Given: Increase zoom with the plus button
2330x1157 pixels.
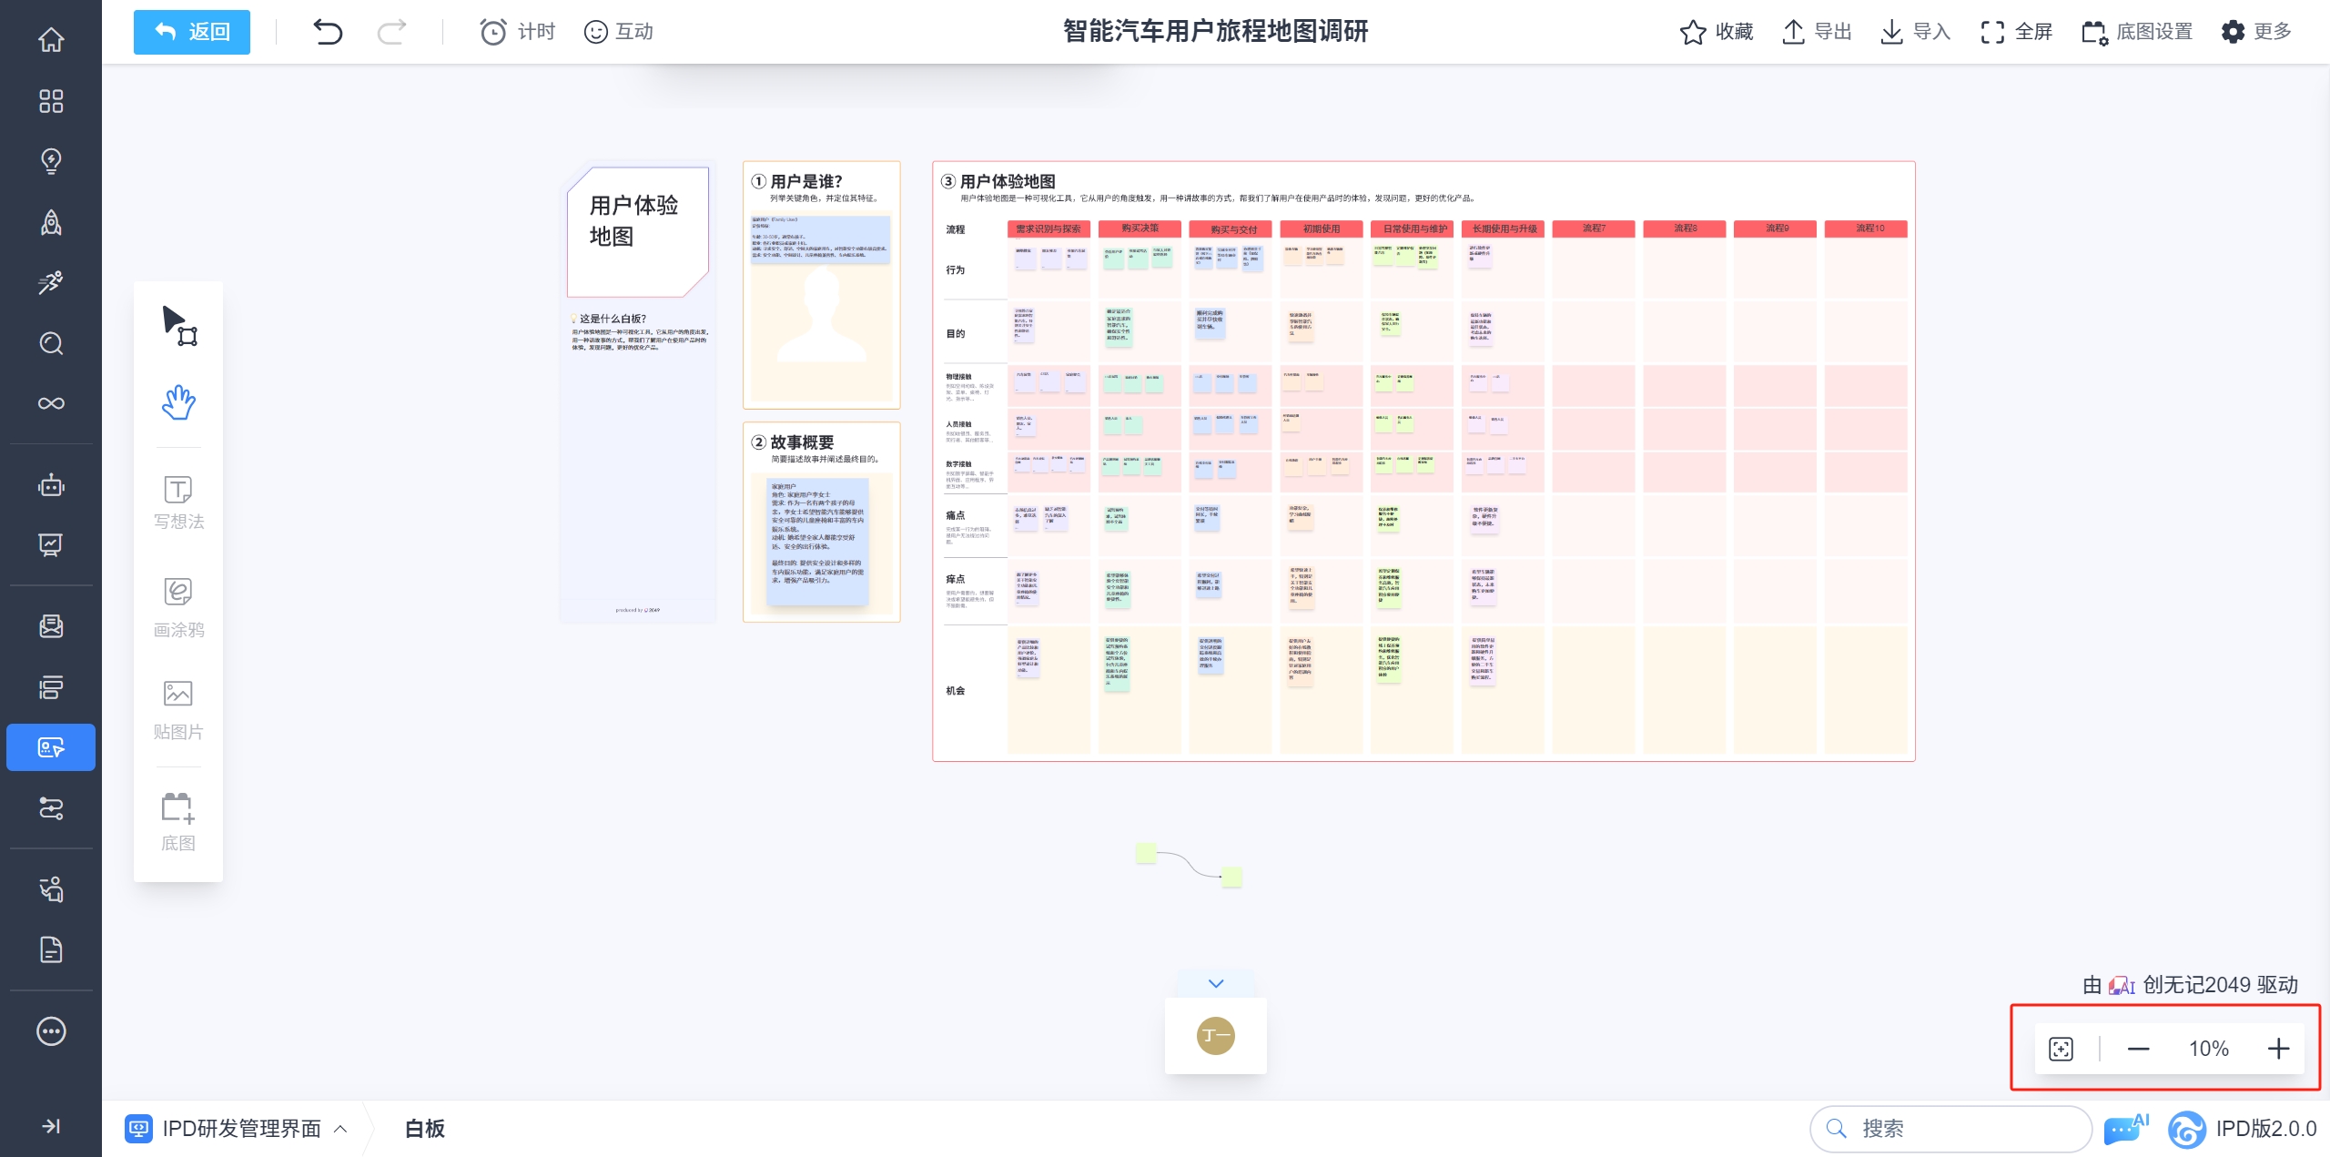Looking at the screenshot, I should click(x=2278, y=1049).
